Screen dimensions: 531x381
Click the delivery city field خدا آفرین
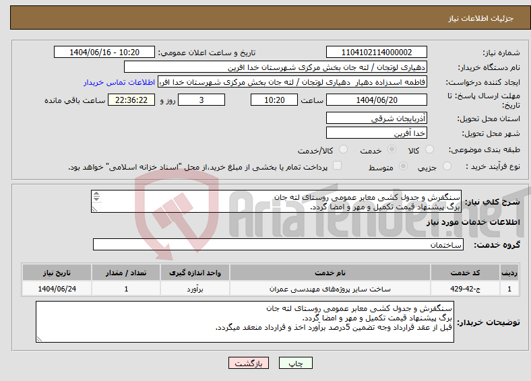376,133
